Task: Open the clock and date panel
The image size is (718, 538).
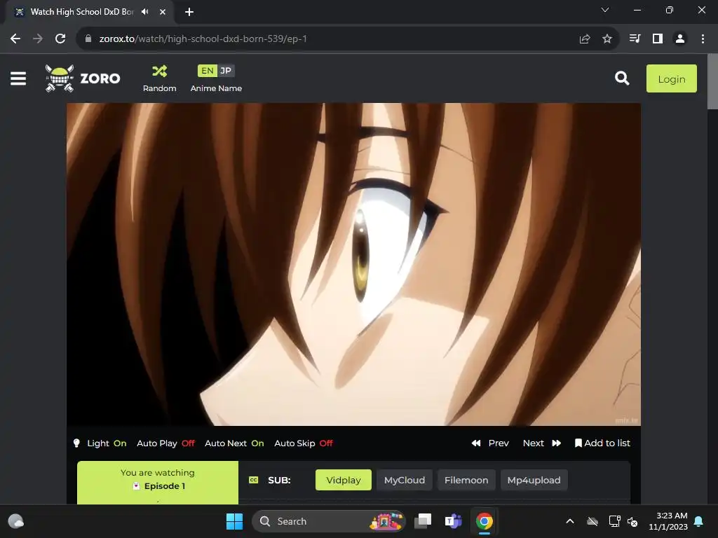Action: coord(668,521)
